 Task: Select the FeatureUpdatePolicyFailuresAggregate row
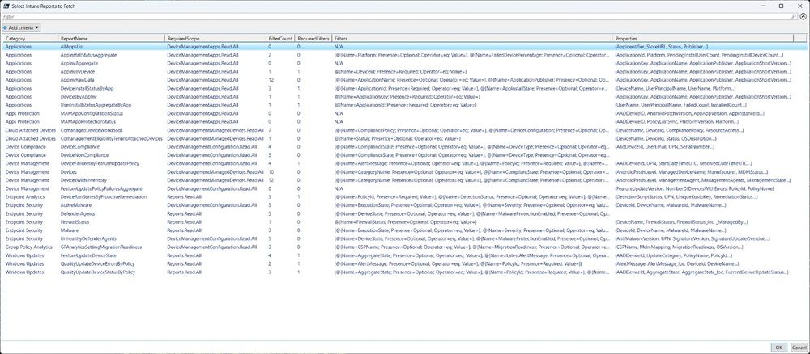click(404, 188)
